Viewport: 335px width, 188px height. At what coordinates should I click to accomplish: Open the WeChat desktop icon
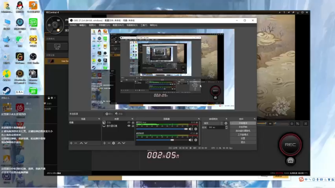pos(20,41)
